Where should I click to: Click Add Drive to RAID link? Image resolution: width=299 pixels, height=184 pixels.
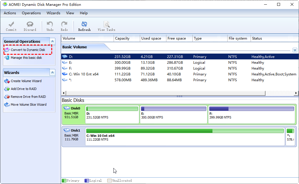pyautogui.click(x=24, y=89)
